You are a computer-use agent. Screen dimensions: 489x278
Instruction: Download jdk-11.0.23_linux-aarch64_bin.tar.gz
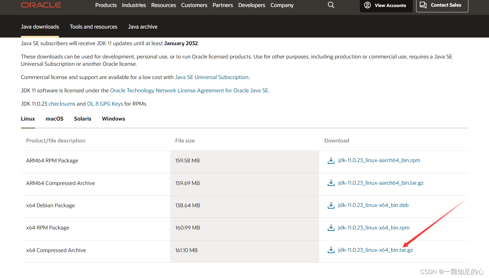pos(381,183)
